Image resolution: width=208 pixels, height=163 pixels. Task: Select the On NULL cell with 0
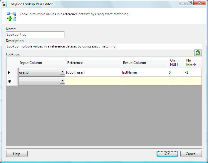[x=176, y=72]
